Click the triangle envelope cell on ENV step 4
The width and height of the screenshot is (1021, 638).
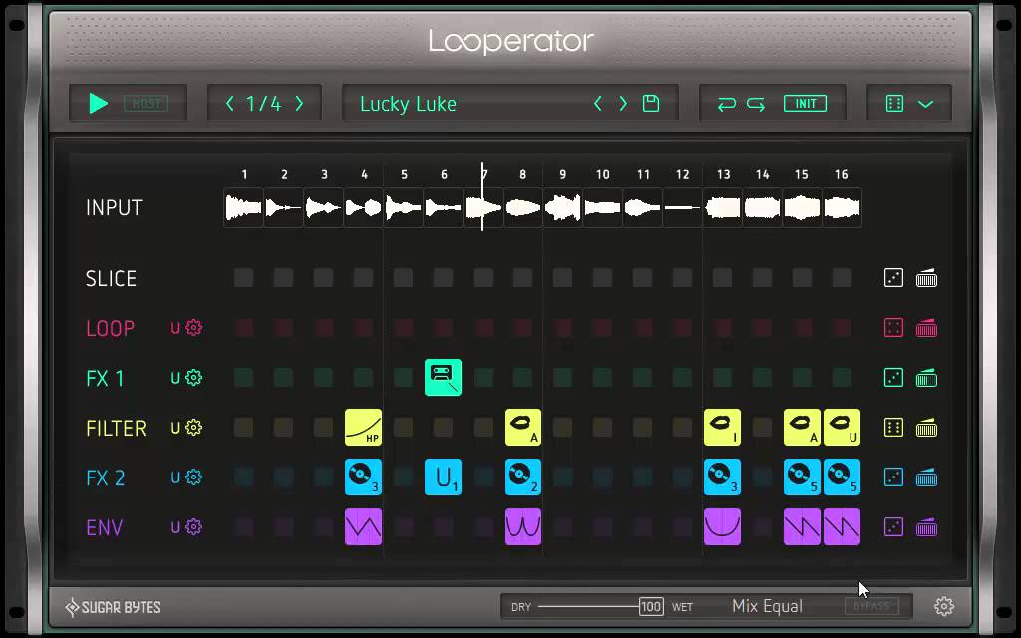363,526
